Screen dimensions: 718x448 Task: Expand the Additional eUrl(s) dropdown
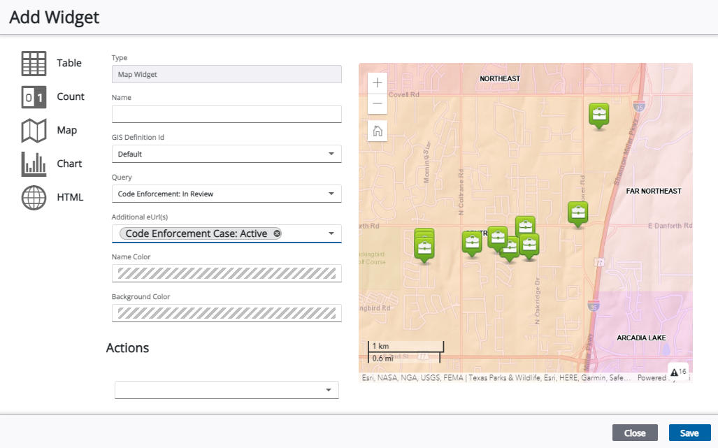click(x=332, y=233)
